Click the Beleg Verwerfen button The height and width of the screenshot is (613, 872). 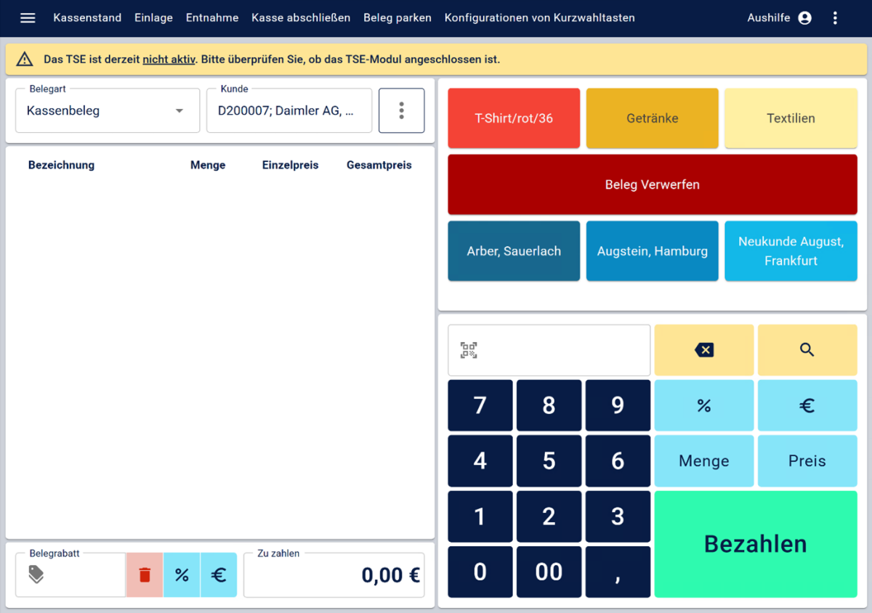652,184
